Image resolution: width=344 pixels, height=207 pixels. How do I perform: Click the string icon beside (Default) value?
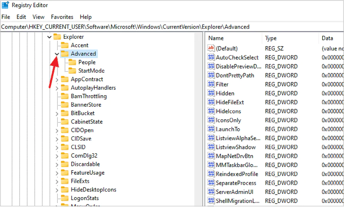(x=211, y=48)
